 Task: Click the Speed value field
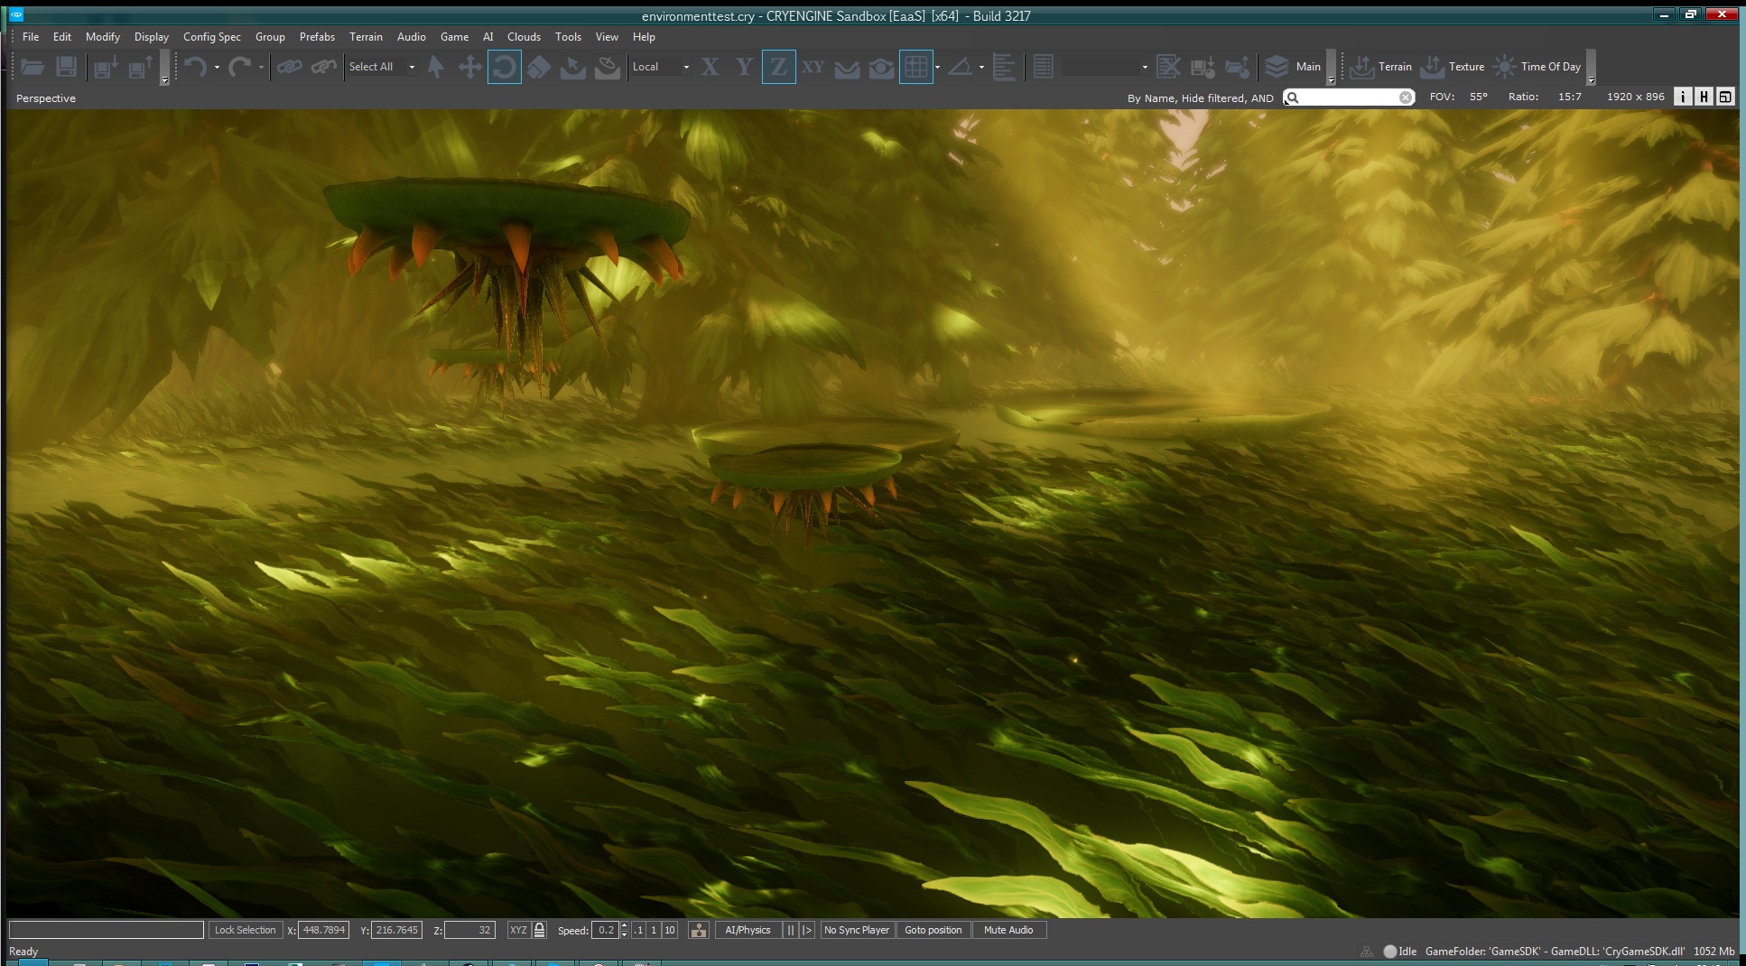click(x=605, y=930)
